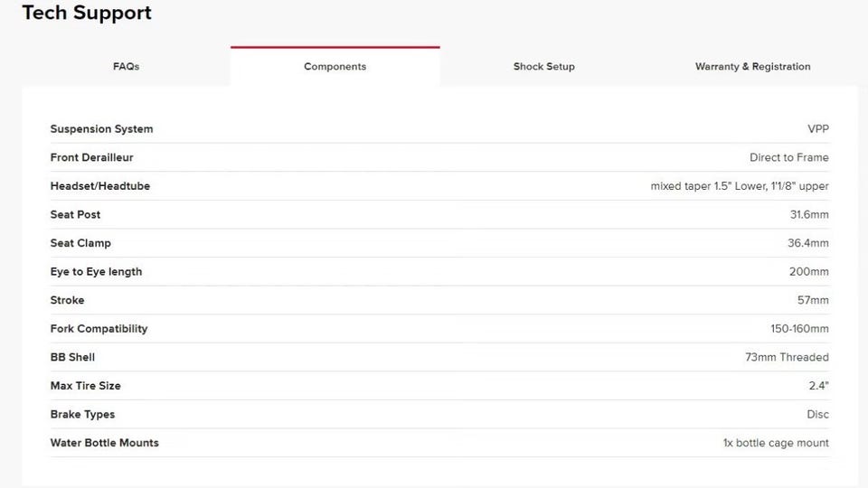
Task: Select the Seat Clamp label
Action: 80,243
